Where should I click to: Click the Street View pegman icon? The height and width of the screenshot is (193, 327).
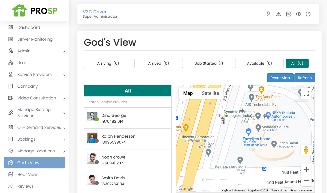coord(306,150)
